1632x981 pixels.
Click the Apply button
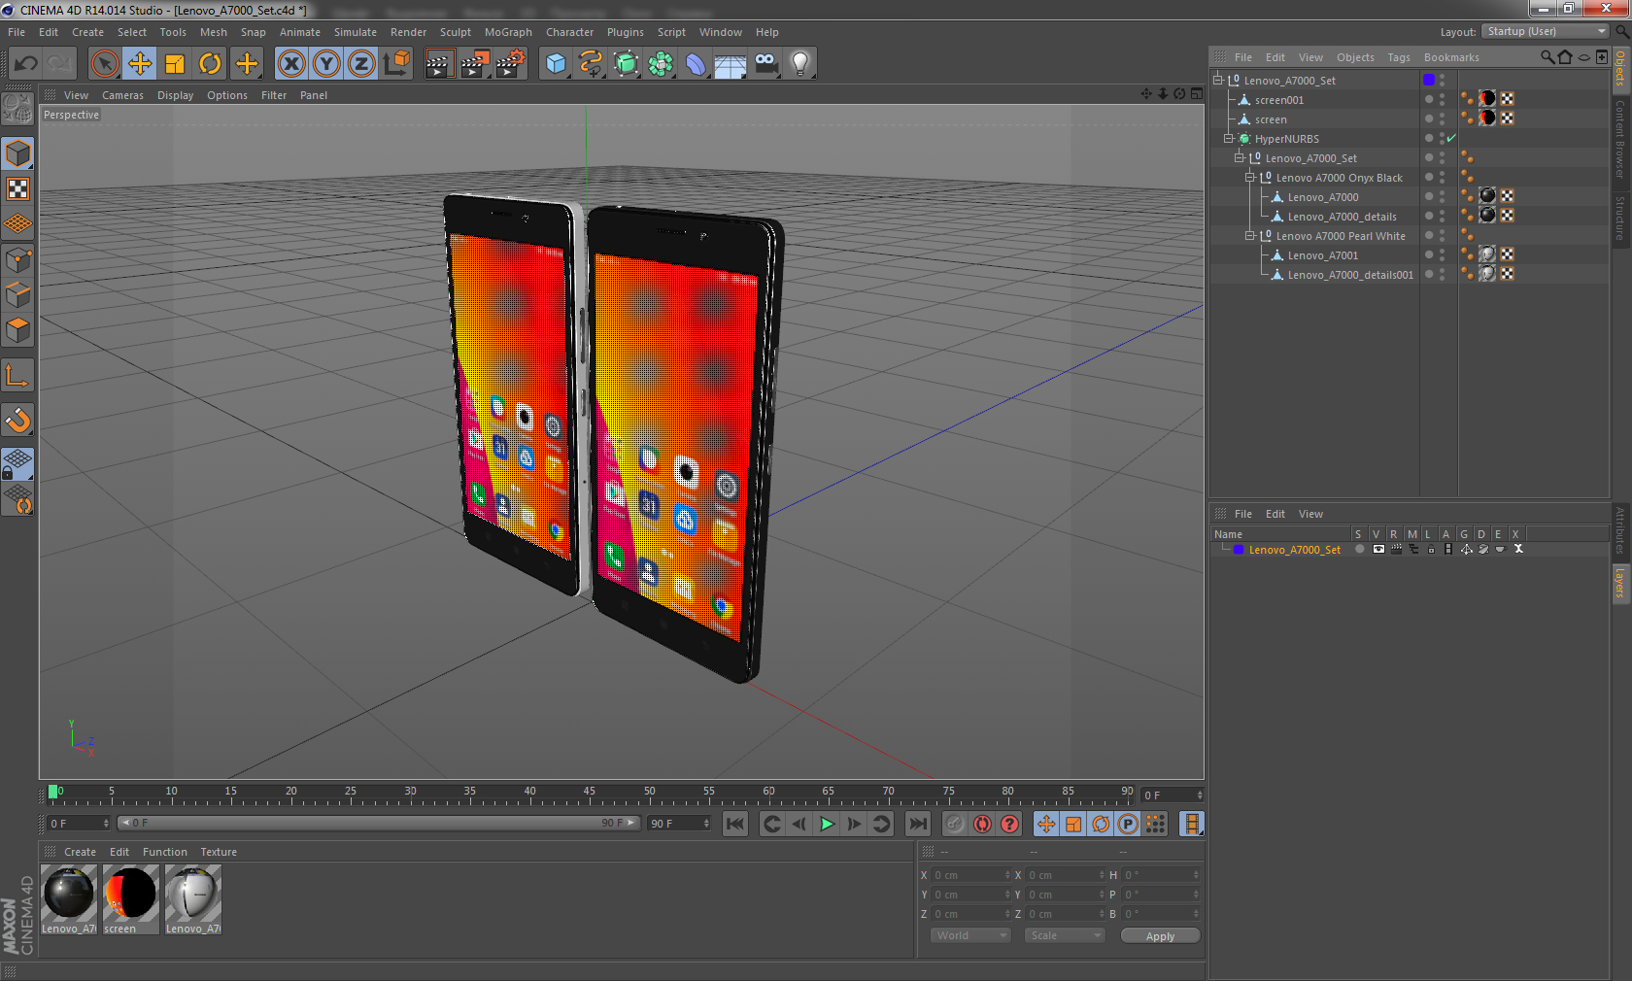point(1160,936)
